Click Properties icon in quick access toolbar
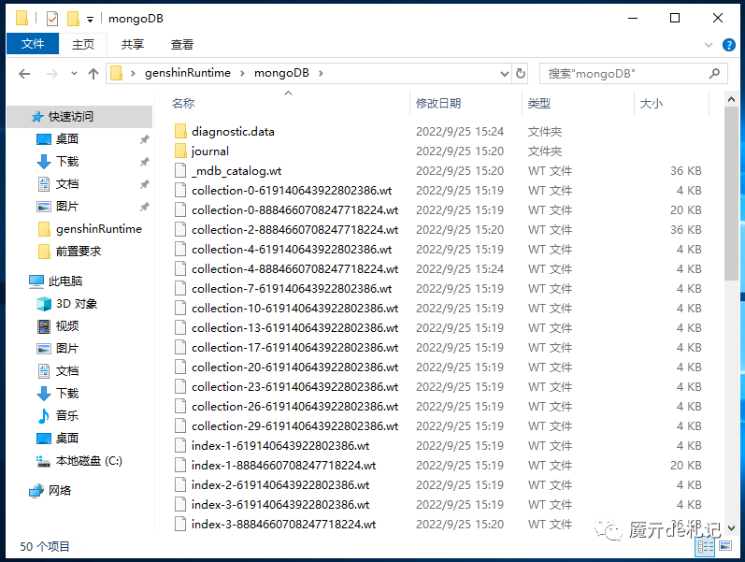Viewport: 745px width, 562px height. (x=52, y=19)
